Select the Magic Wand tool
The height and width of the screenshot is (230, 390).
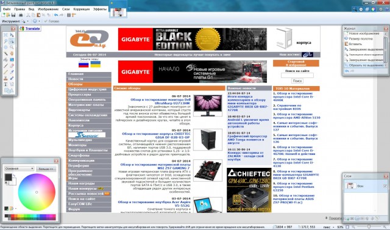point(5,53)
